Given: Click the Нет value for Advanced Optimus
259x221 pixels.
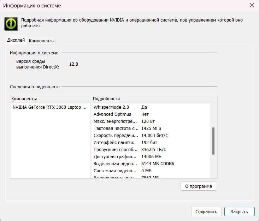Looking at the screenshot, I should pos(145,114).
